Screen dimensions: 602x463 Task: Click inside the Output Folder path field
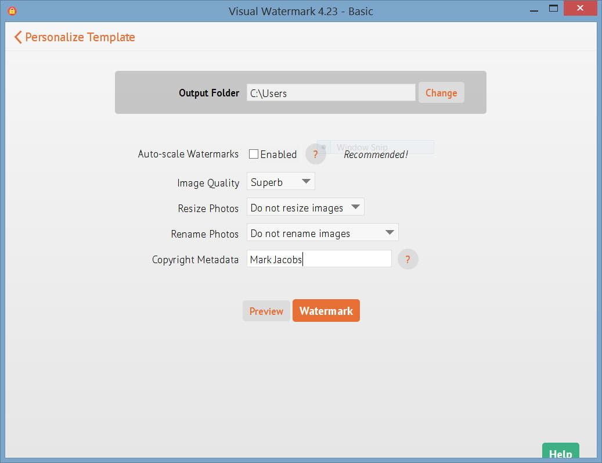point(331,92)
